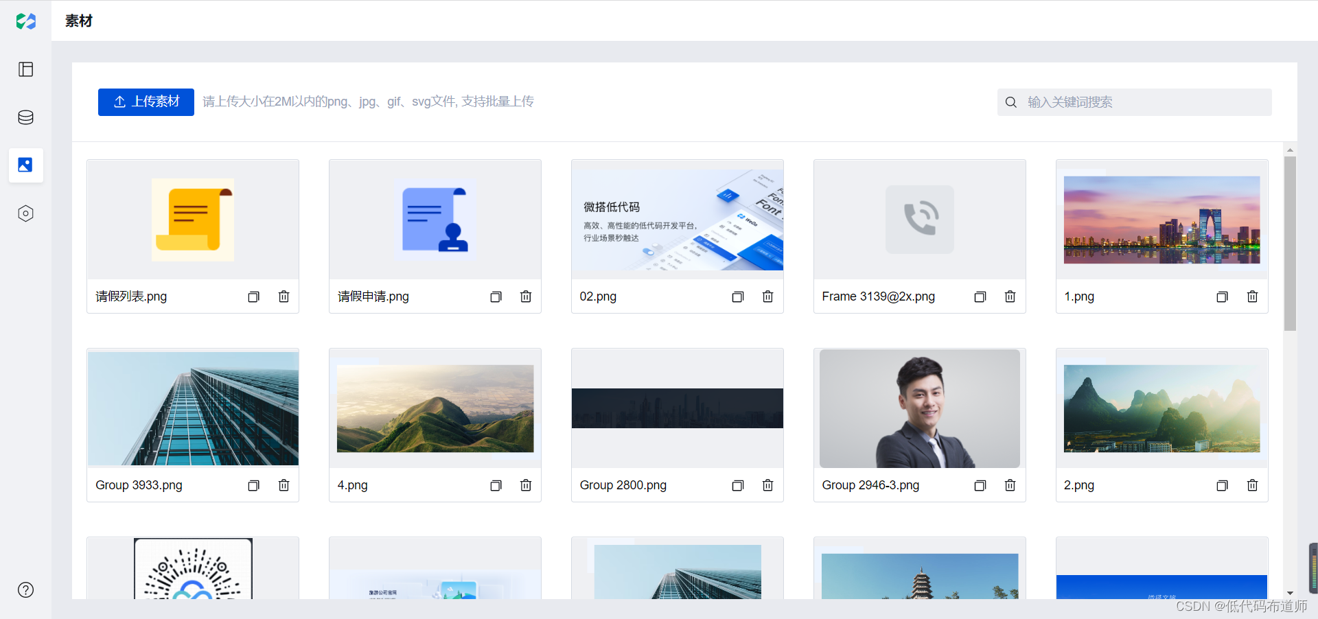Click the Group 2946-3.png file name
The image size is (1318, 619).
tap(870, 485)
